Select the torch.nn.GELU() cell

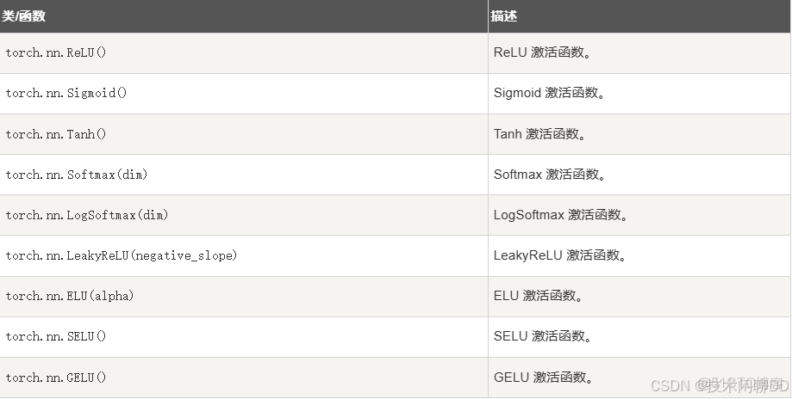click(56, 378)
